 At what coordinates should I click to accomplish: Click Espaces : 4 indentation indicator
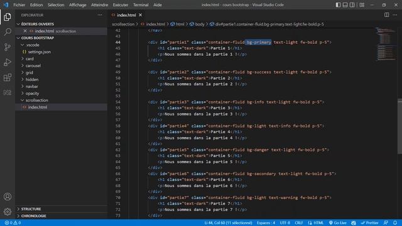coord(266,223)
